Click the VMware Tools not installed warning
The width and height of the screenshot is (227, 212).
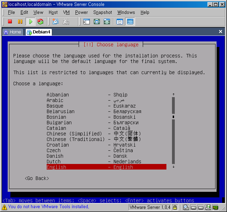click(48, 207)
